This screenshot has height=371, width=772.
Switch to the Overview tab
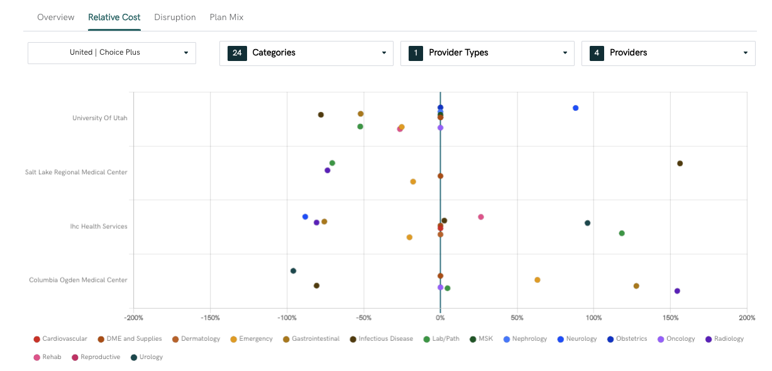click(55, 17)
